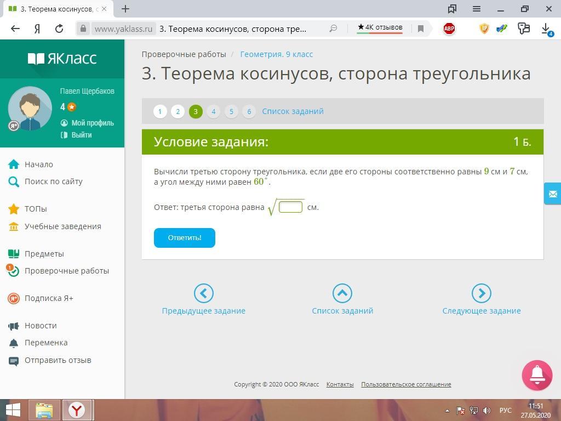Open the Yandex home 'Я' button
The height and width of the screenshot is (421, 561).
coord(37,29)
